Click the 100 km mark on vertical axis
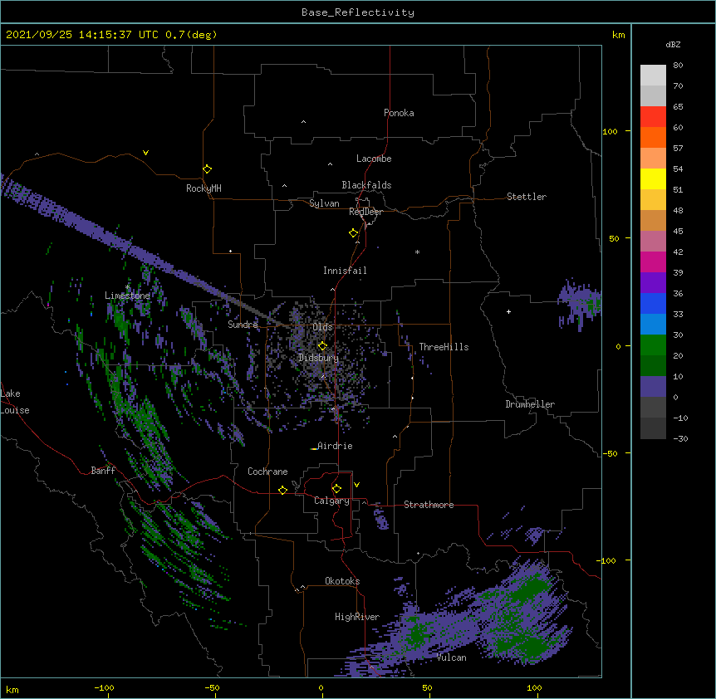 click(x=610, y=131)
